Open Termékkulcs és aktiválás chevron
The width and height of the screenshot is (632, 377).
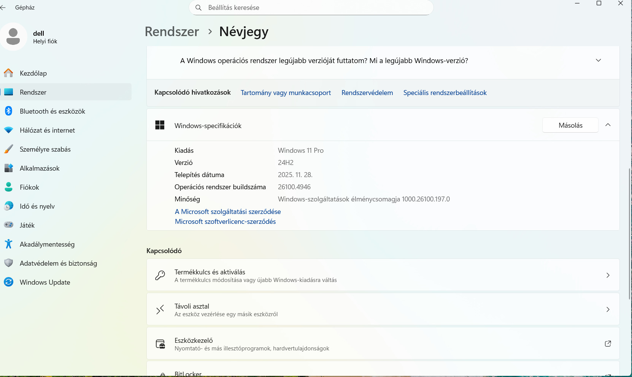click(x=608, y=275)
